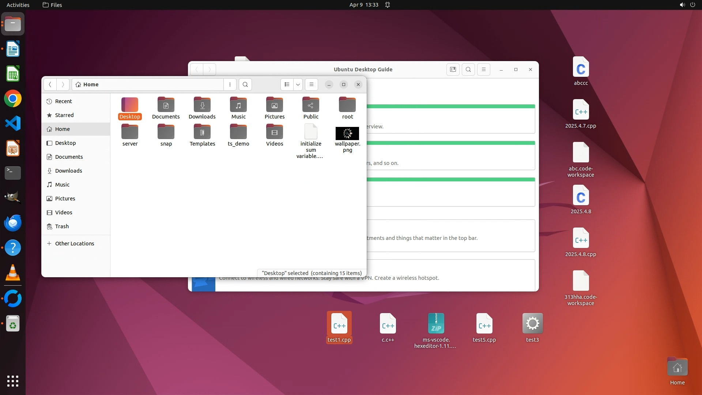Viewport: 702px width, 395px height.
Task: Open bookmarks button in Ubuntu Desktop Guide
Action: click(453, 69)
